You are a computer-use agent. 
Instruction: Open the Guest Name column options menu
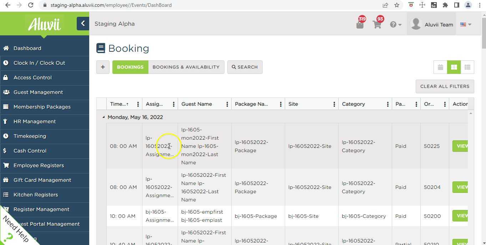point(227,104)
